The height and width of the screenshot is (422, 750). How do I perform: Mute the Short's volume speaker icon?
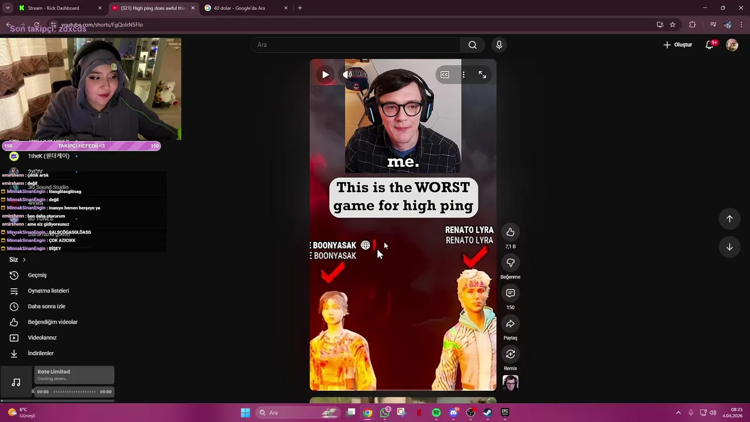click(x=347, y=74)
